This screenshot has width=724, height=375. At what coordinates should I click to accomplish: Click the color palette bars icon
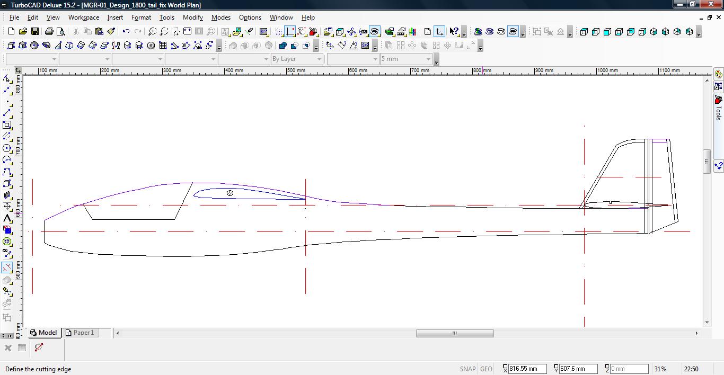coord(413,31)
